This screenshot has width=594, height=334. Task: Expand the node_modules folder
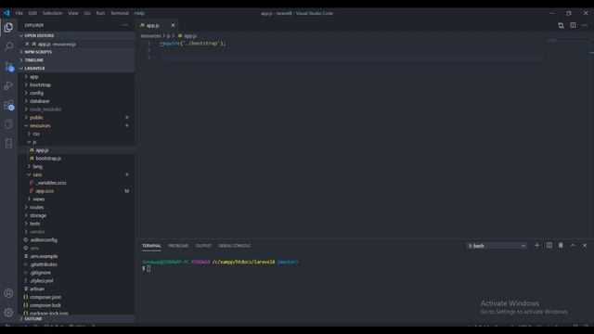pos(76,109)
